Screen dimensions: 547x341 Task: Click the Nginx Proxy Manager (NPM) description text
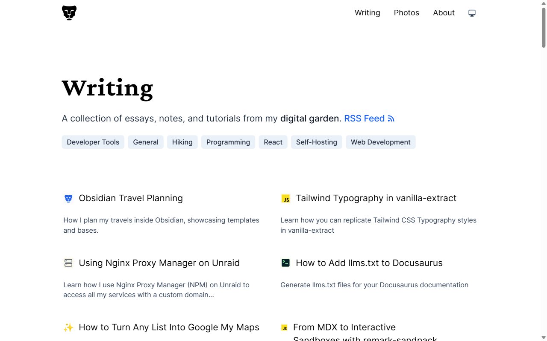[x=156, y=290]
